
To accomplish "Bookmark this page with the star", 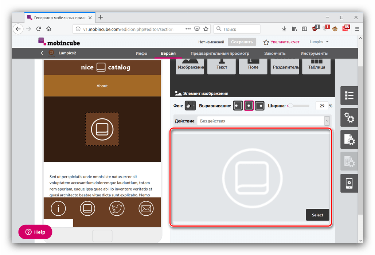I will (206, 29).
